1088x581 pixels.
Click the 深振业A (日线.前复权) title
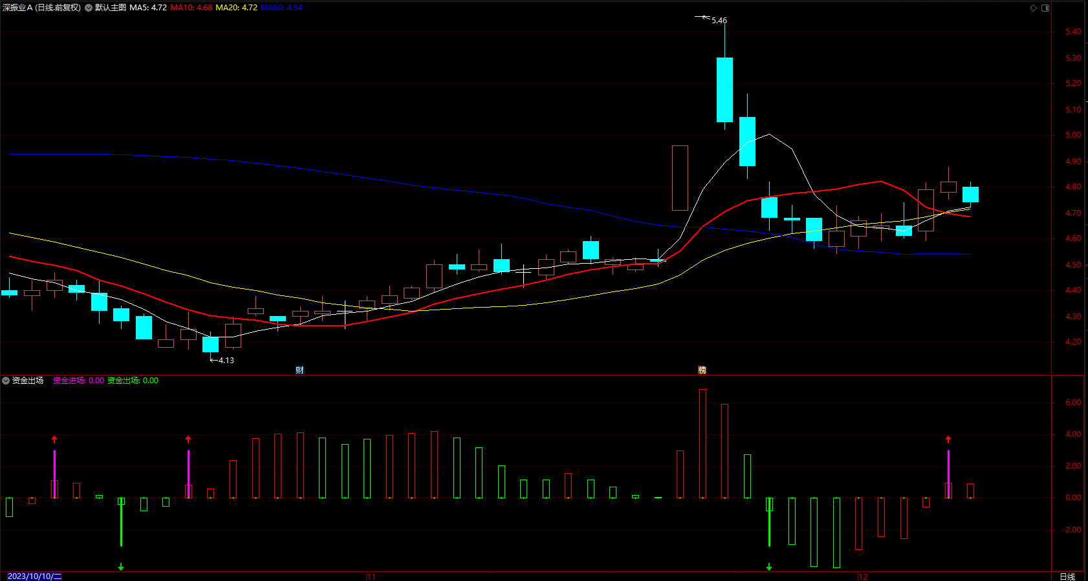click(x=42, y=8)
